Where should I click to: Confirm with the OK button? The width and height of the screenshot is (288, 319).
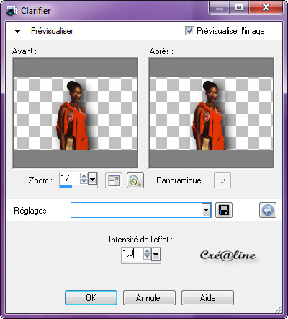click(91, 298)
